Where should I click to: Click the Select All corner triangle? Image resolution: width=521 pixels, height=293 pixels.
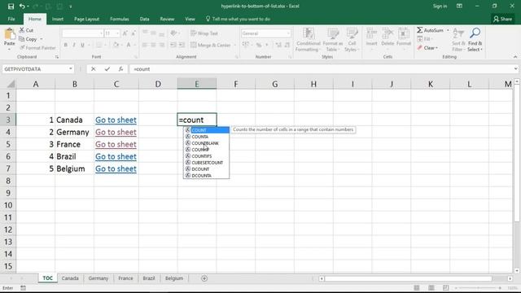tap(11, 84)
